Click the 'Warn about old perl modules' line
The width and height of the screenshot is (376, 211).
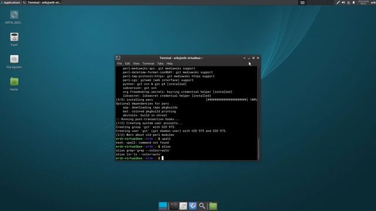pos(145,135)
